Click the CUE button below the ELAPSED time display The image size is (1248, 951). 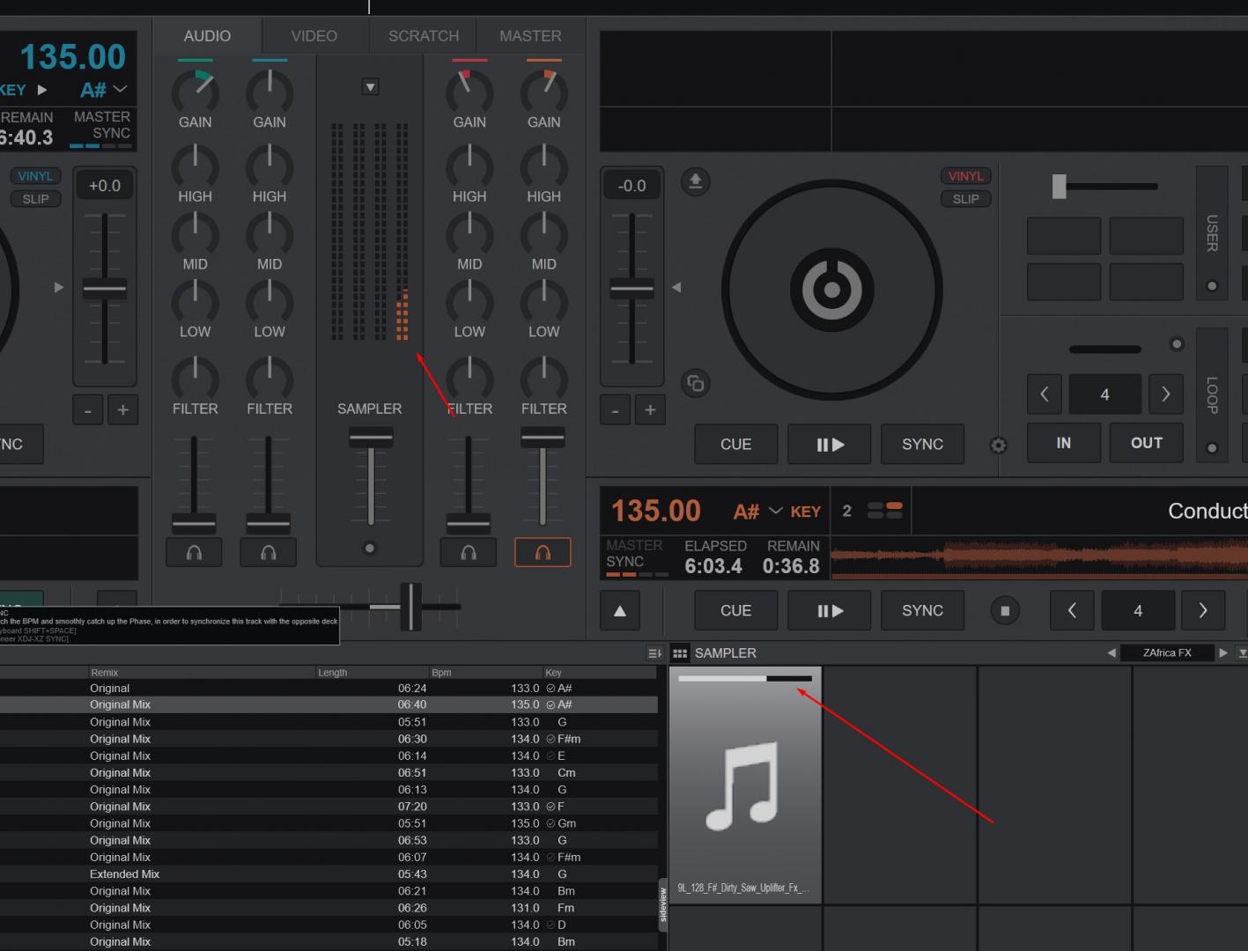pos(736,610)
